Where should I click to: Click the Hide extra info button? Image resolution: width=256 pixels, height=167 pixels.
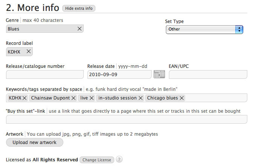79,8
